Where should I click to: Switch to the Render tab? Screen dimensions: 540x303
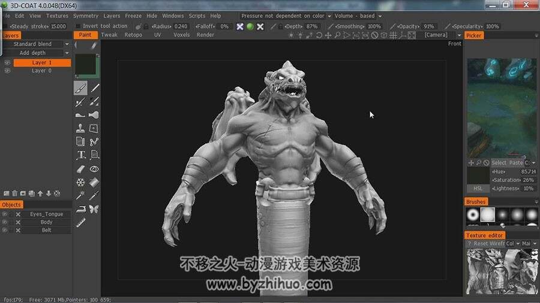205,35
